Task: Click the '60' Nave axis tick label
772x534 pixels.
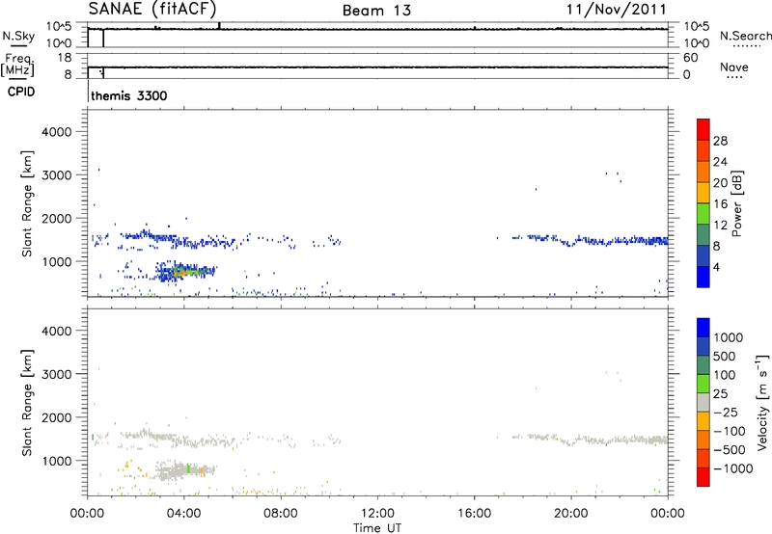Action: point(690,58)
